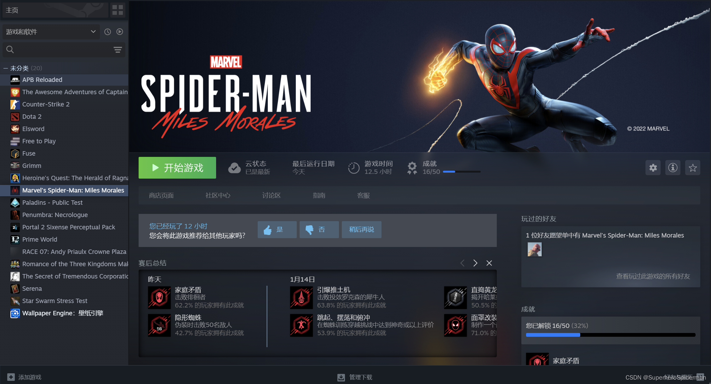The height and width of the screenshot is (384, 711).
Task: Click 添加游戏 plus icon at bottom
Action: point(11,377)
